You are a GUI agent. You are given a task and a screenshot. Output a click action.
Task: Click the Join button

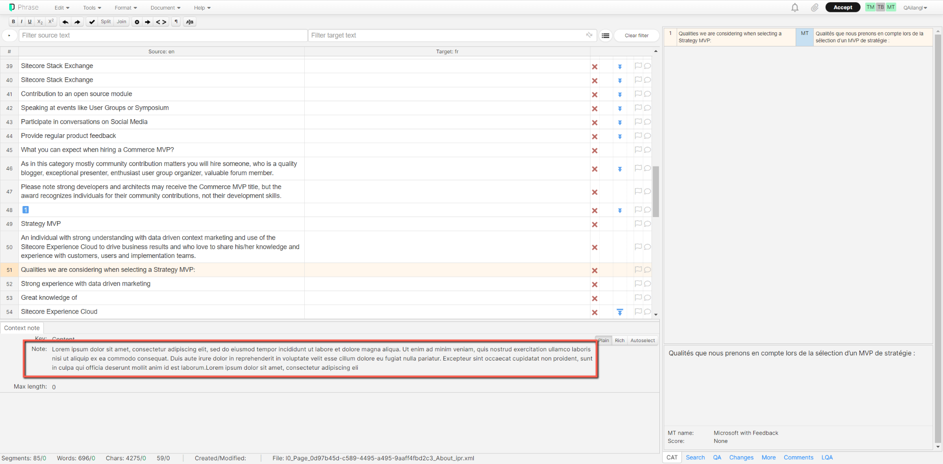coord(122,22)
